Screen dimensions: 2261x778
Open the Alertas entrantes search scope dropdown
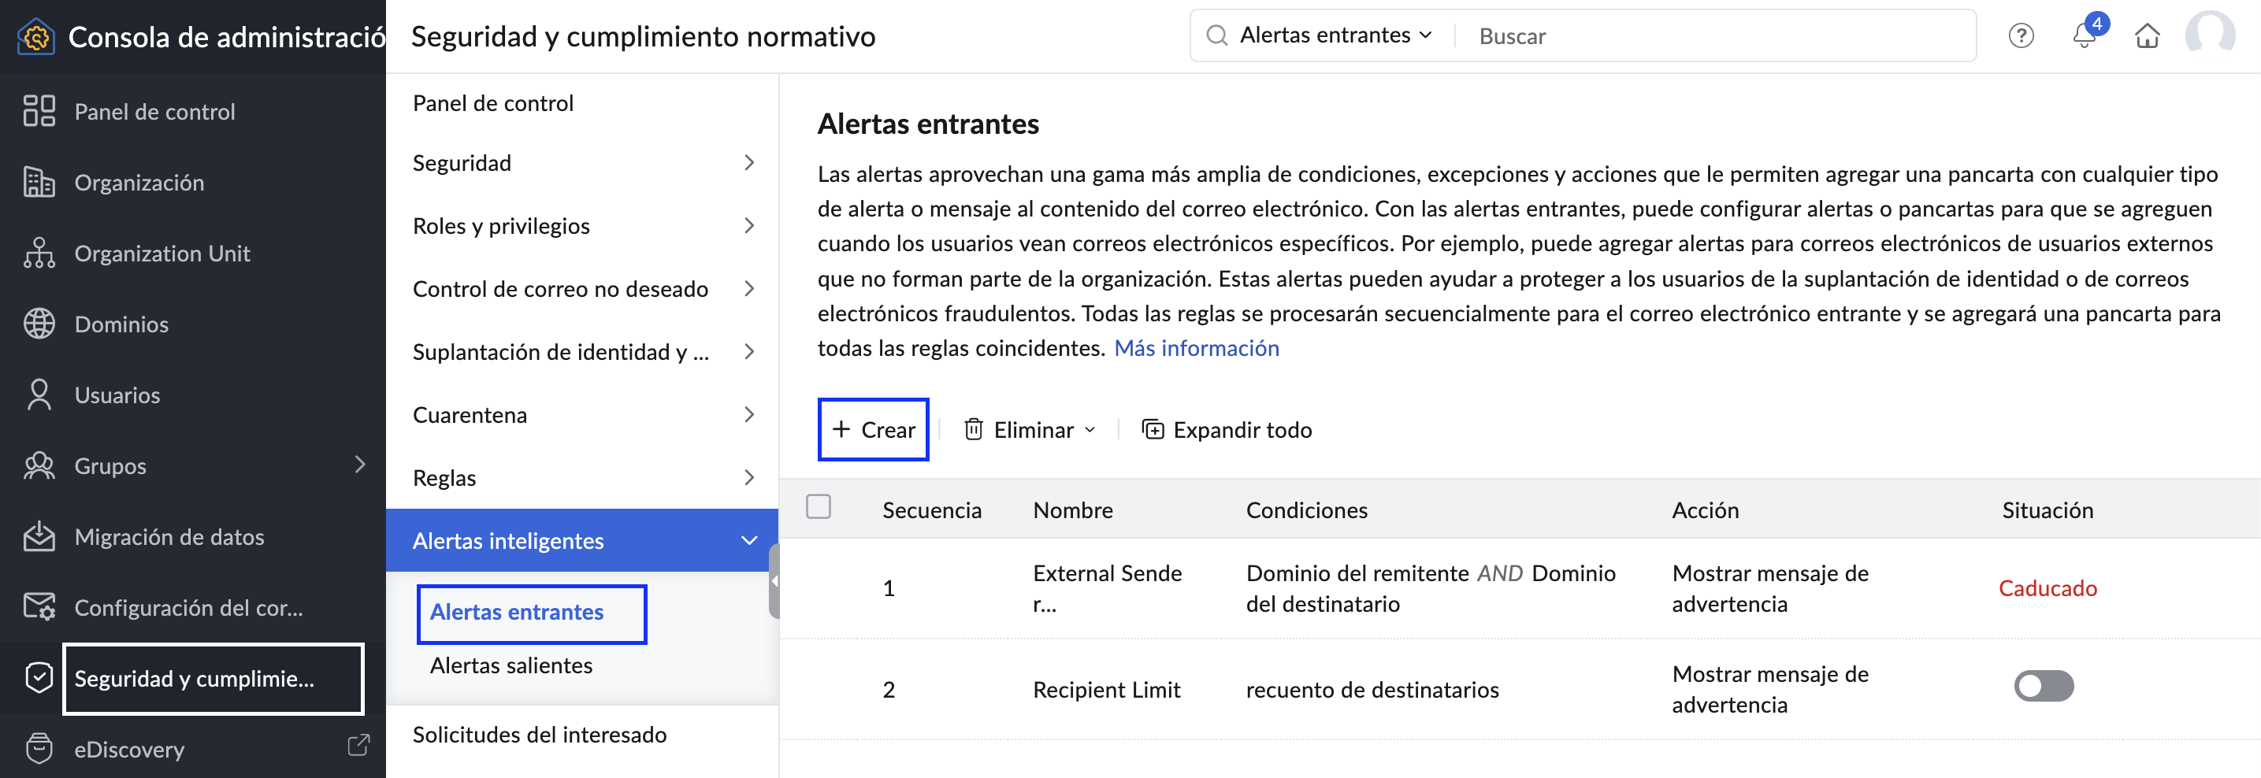click(1336, 36)
